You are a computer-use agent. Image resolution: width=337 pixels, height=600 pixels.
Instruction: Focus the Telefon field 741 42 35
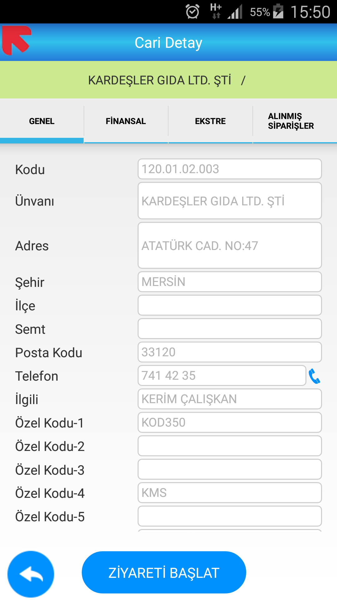[222, 376]
